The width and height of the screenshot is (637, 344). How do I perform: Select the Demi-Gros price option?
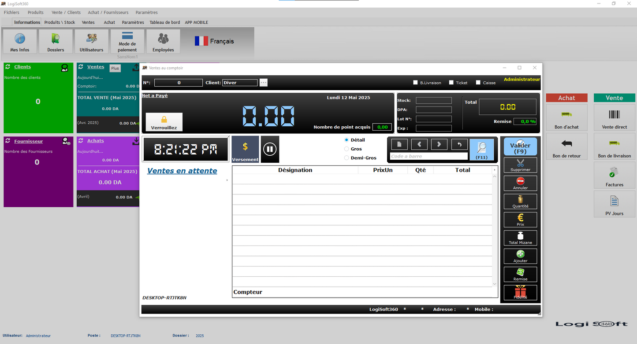tap(346, 158)
